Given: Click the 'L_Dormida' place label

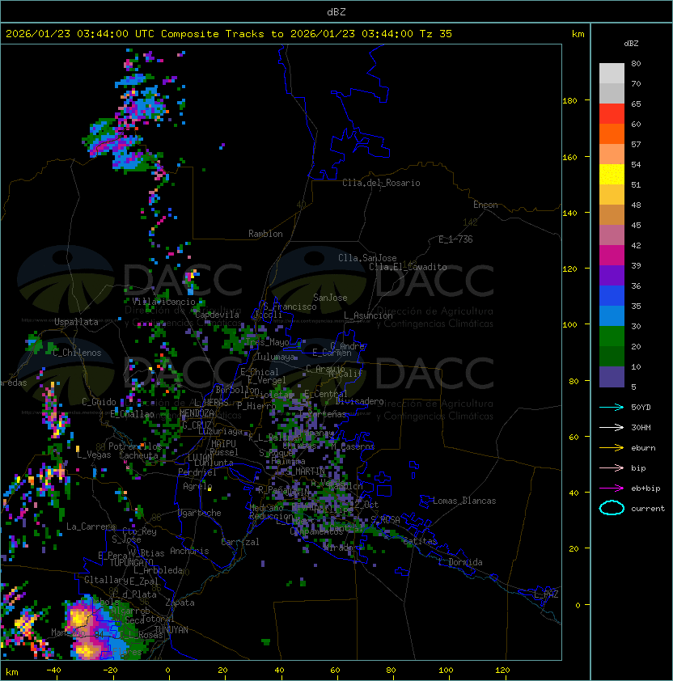Looking at the screenshot, I should 460,562.
